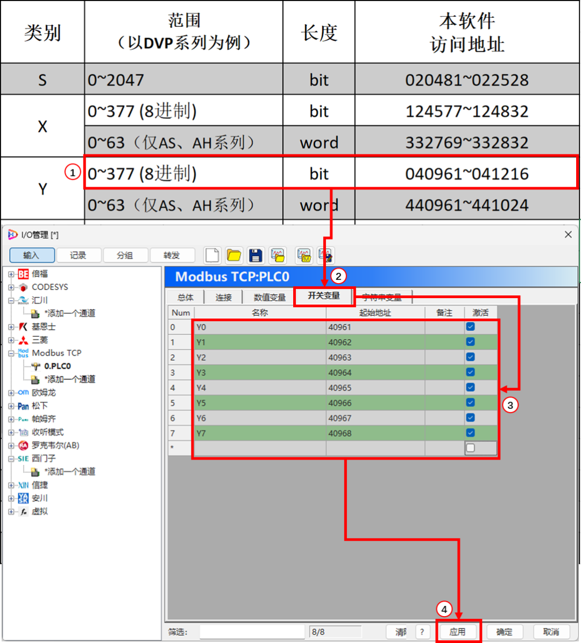The height and width of the screenshot is (643, 581).
Task: Collapse the 汇川 tree node
Action: click(x=11, y=300)
